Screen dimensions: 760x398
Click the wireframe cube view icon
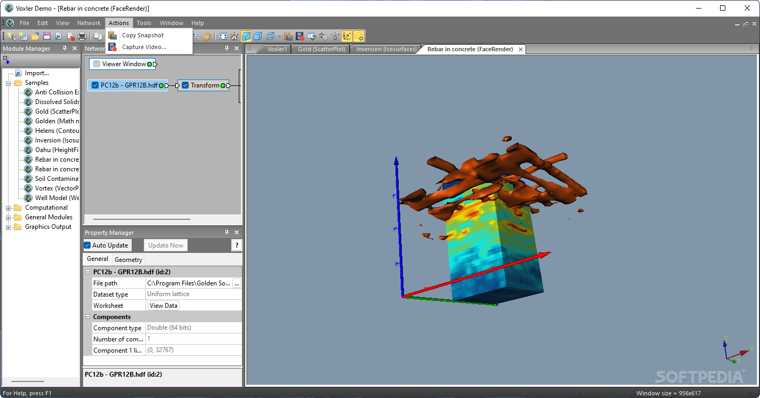click(x=271, y=36)
